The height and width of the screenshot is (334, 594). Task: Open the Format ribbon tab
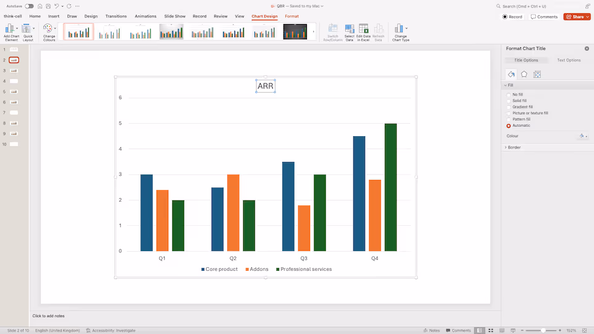(x=291, y=16)
